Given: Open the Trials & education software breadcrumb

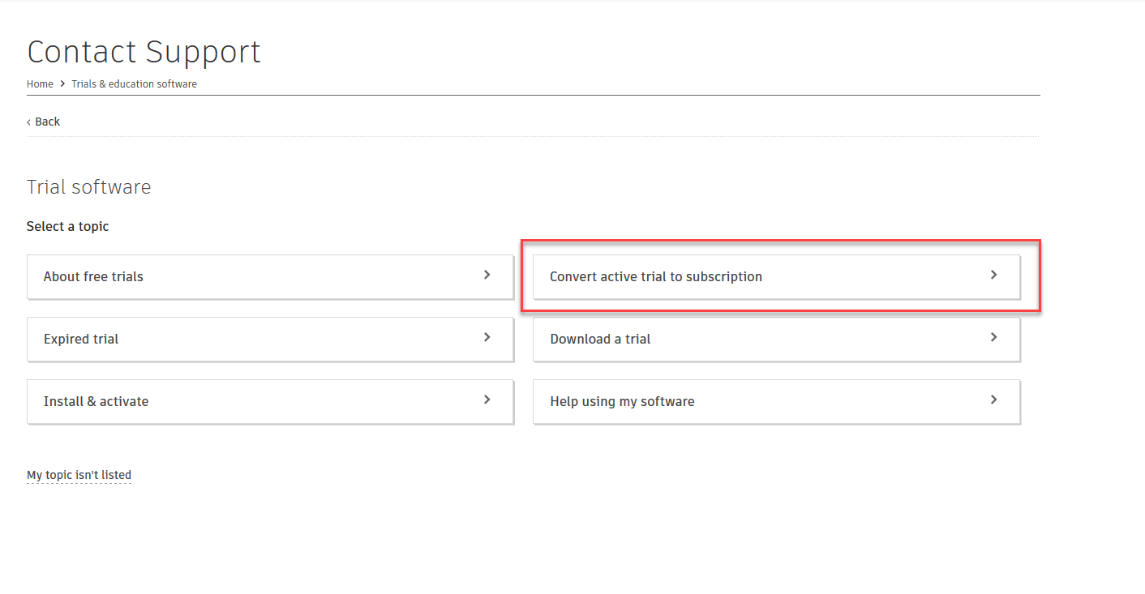Looking at the screenshot, I should coord(134,83).
